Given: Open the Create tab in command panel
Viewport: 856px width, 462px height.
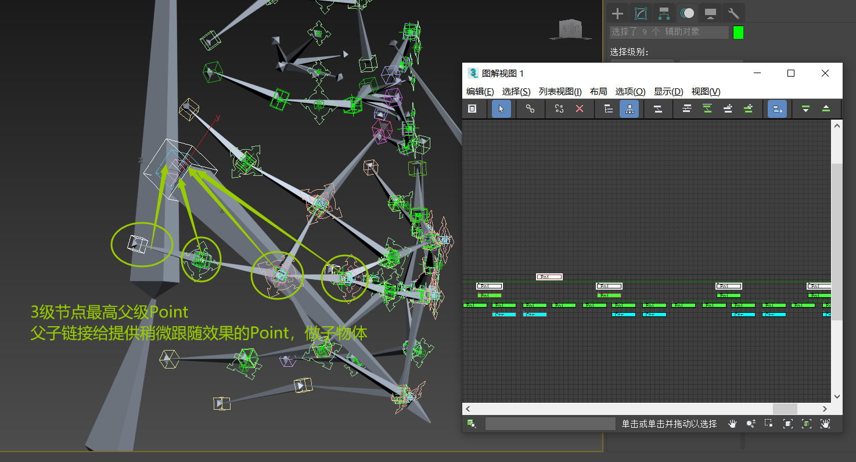Looking at the screenshot, I should [x=618, y=13].
